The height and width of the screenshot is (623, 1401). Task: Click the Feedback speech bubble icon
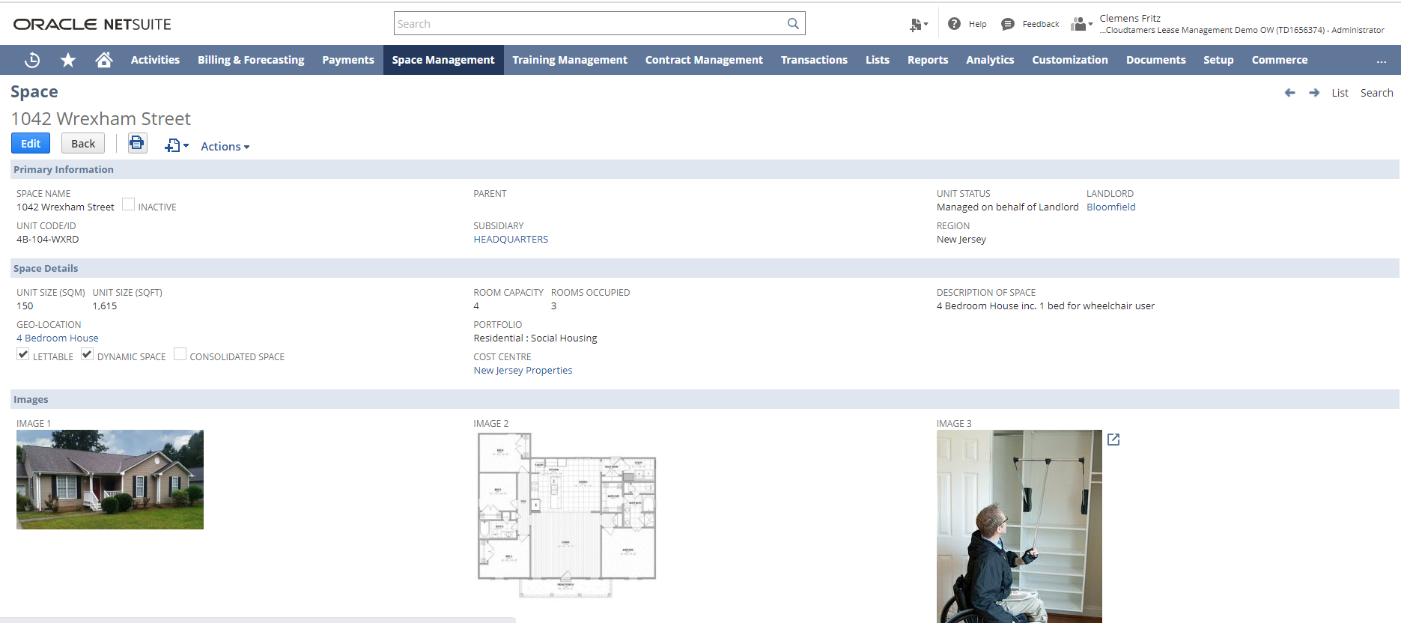point(1008,24)
